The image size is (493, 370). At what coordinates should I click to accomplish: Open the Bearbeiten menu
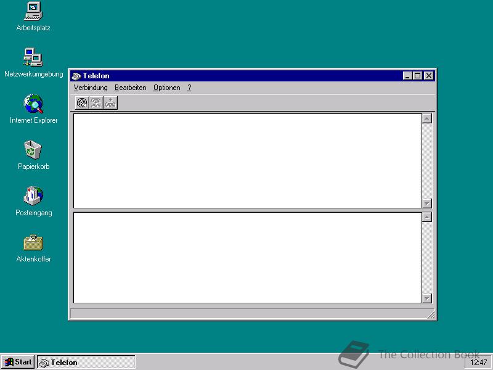coord(131,88)
